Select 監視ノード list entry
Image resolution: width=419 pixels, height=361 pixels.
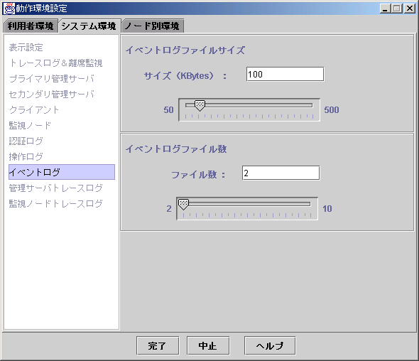coord(30,125)
